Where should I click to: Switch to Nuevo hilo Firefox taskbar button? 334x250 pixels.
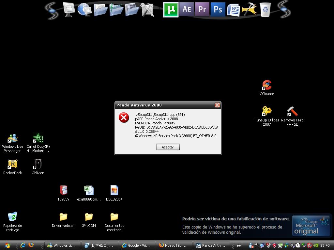tap(174, 245)
